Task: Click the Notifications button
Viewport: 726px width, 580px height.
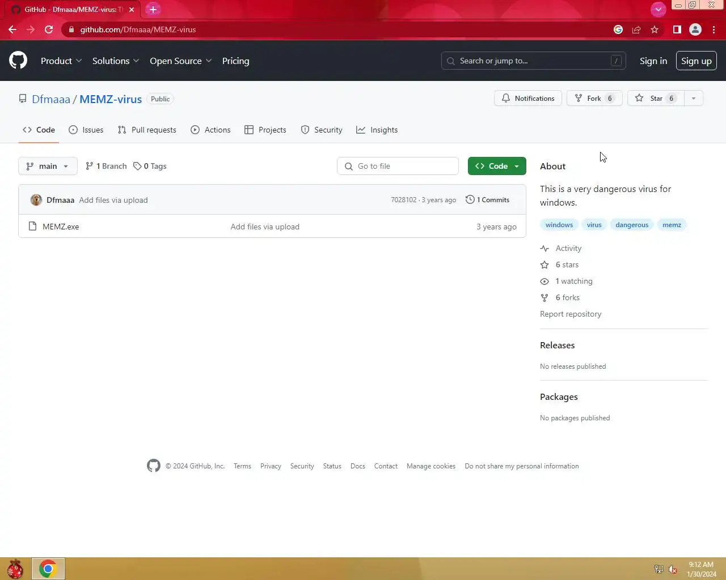Action: click(x=528, y=99)
